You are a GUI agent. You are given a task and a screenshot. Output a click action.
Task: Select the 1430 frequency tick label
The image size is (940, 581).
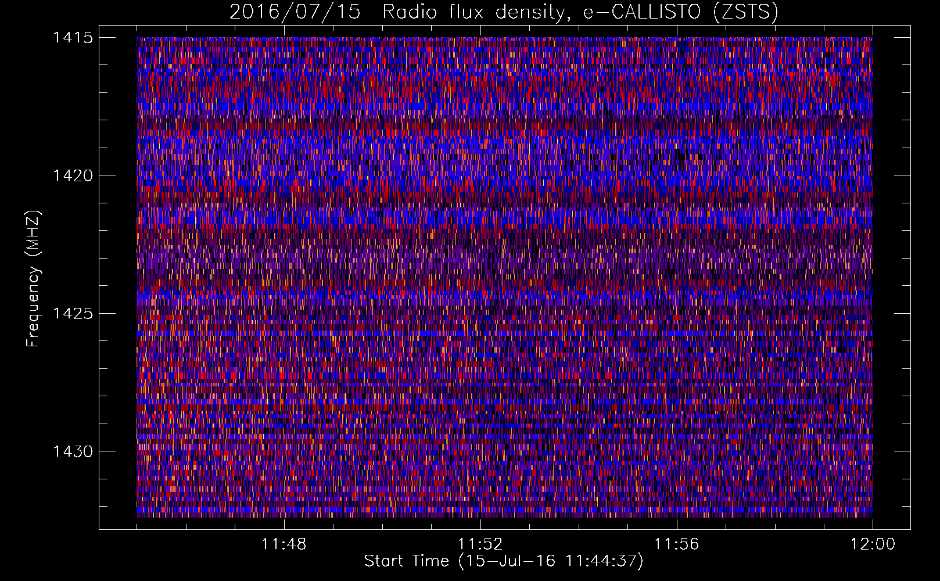[x=73, y=451]
